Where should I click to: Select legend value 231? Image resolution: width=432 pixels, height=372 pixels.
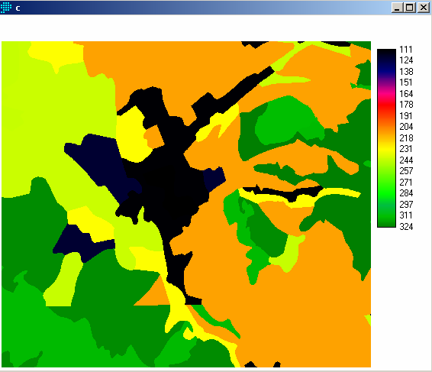406,149
